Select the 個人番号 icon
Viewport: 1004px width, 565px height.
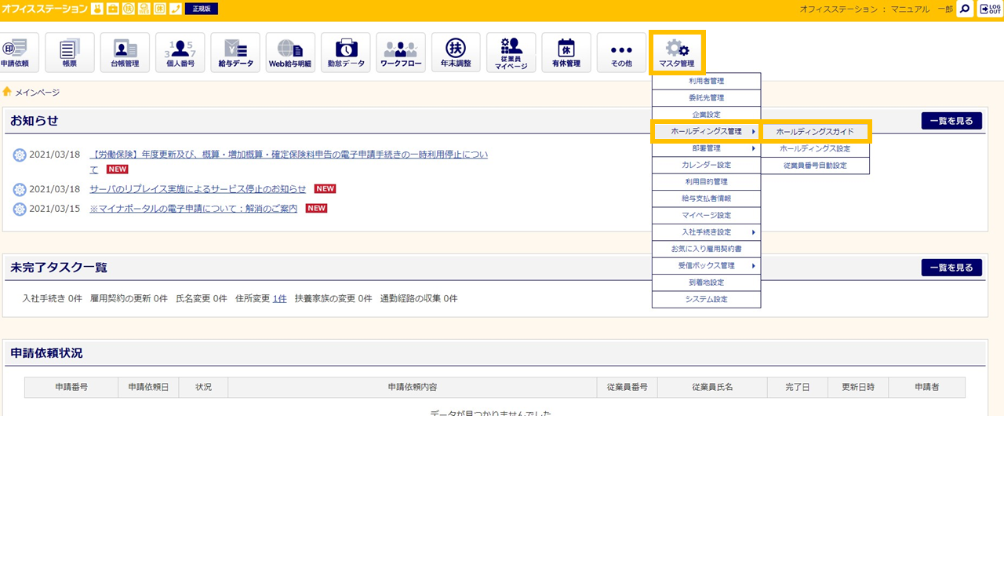click(x=180, y=53)
